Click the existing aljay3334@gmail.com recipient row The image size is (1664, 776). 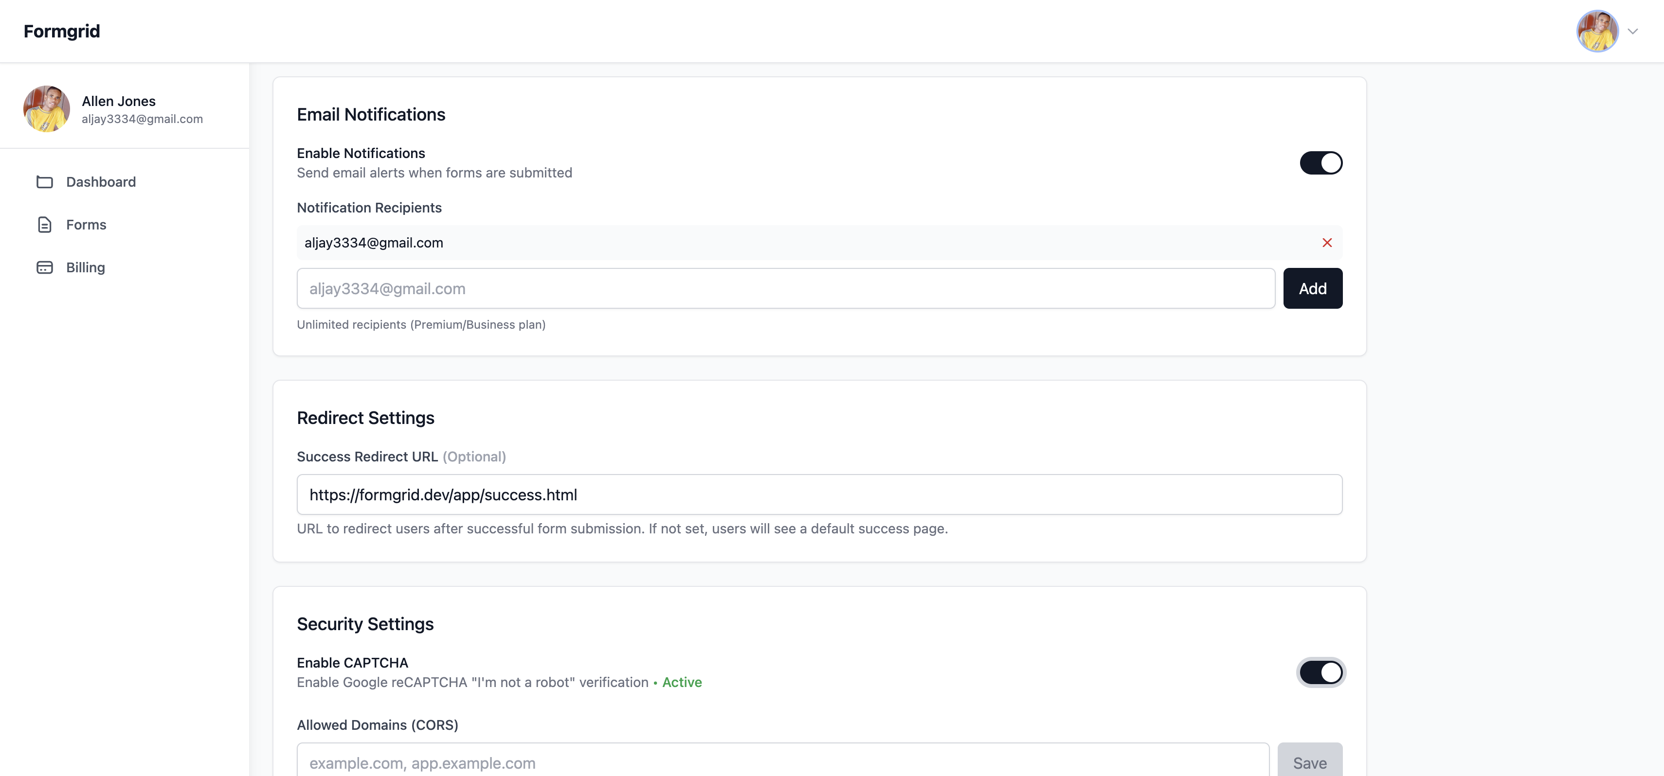[x=775, y=243]
